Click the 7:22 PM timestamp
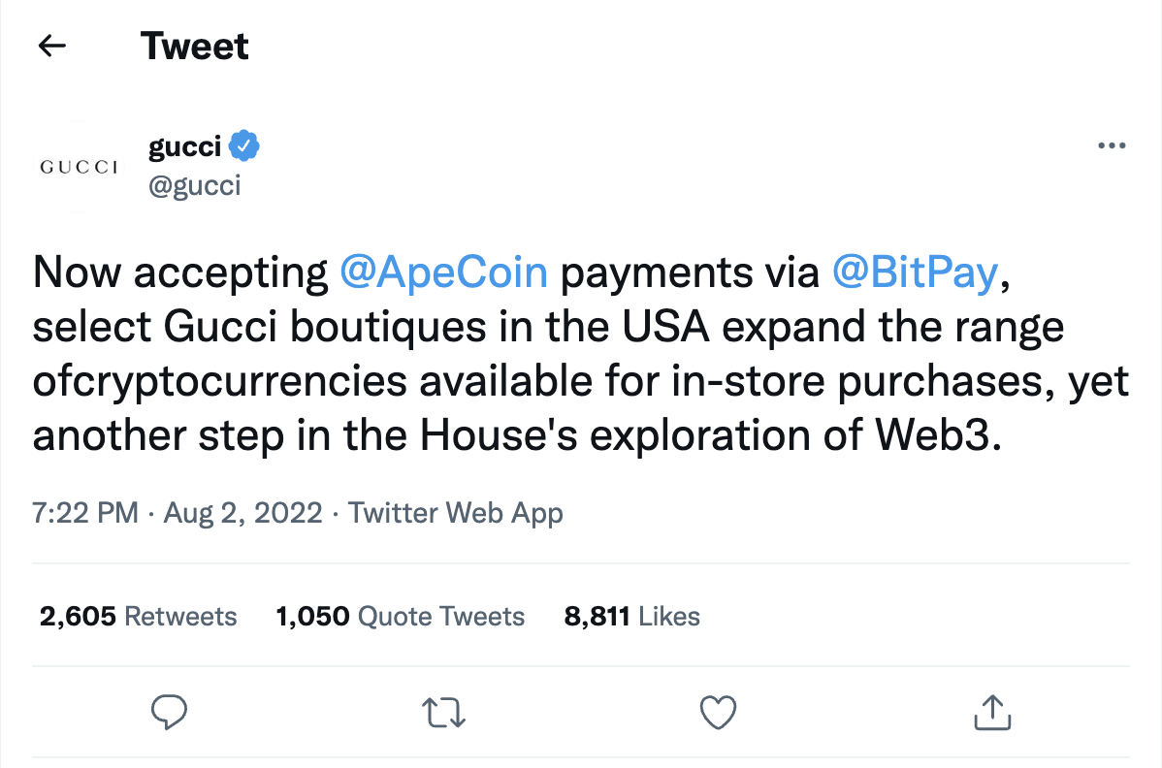The width and height of the screenshot is (1162, 768). (x=84, y=513)
